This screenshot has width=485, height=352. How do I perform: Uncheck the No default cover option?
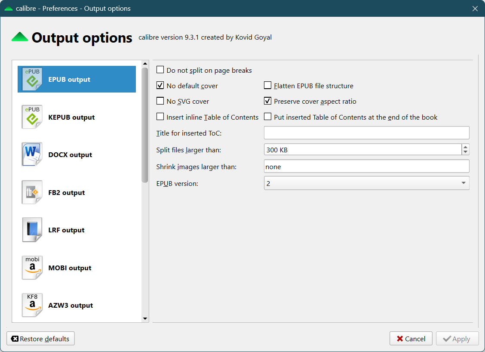[160, 86]
